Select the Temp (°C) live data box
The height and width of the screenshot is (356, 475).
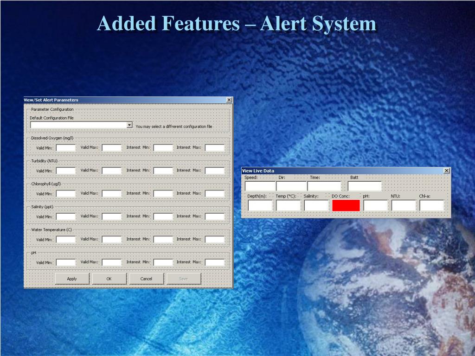(288, 205)
